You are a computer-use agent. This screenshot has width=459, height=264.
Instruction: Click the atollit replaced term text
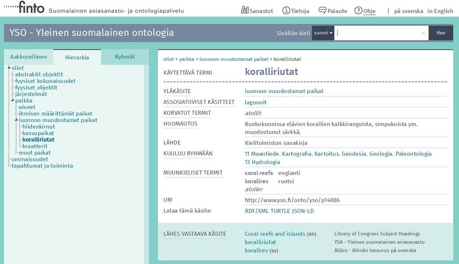(x=253, y=113)
